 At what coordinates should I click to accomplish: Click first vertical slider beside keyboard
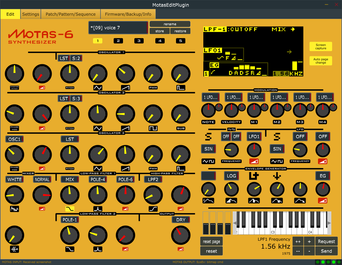tap(206, 223)
